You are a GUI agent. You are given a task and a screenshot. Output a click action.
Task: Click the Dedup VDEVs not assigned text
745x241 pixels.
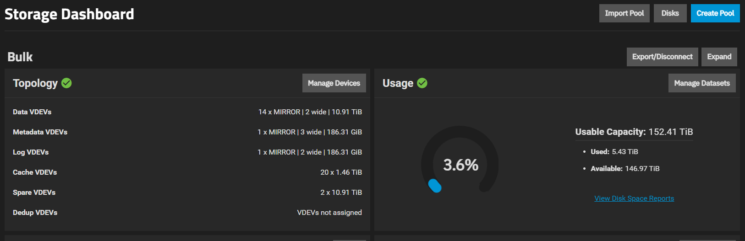(x=329, y=213)
